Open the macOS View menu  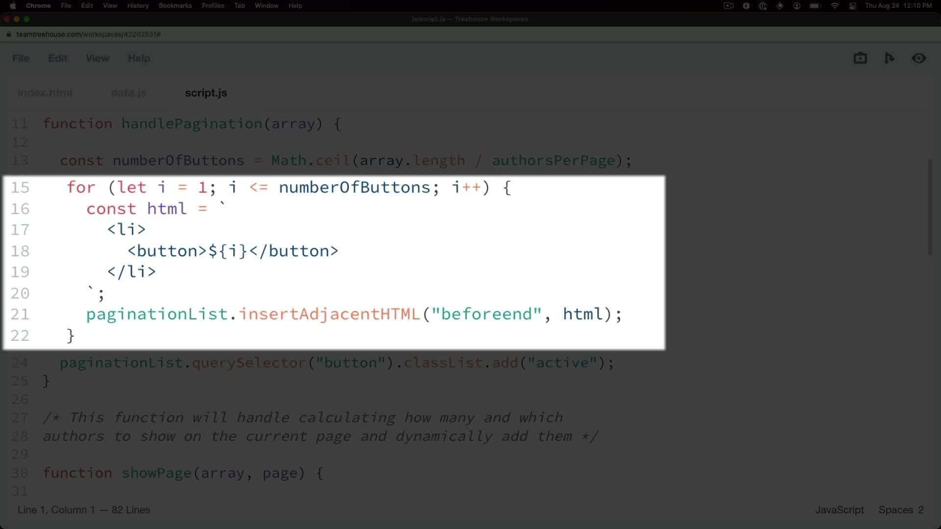(x=110, y=6)
